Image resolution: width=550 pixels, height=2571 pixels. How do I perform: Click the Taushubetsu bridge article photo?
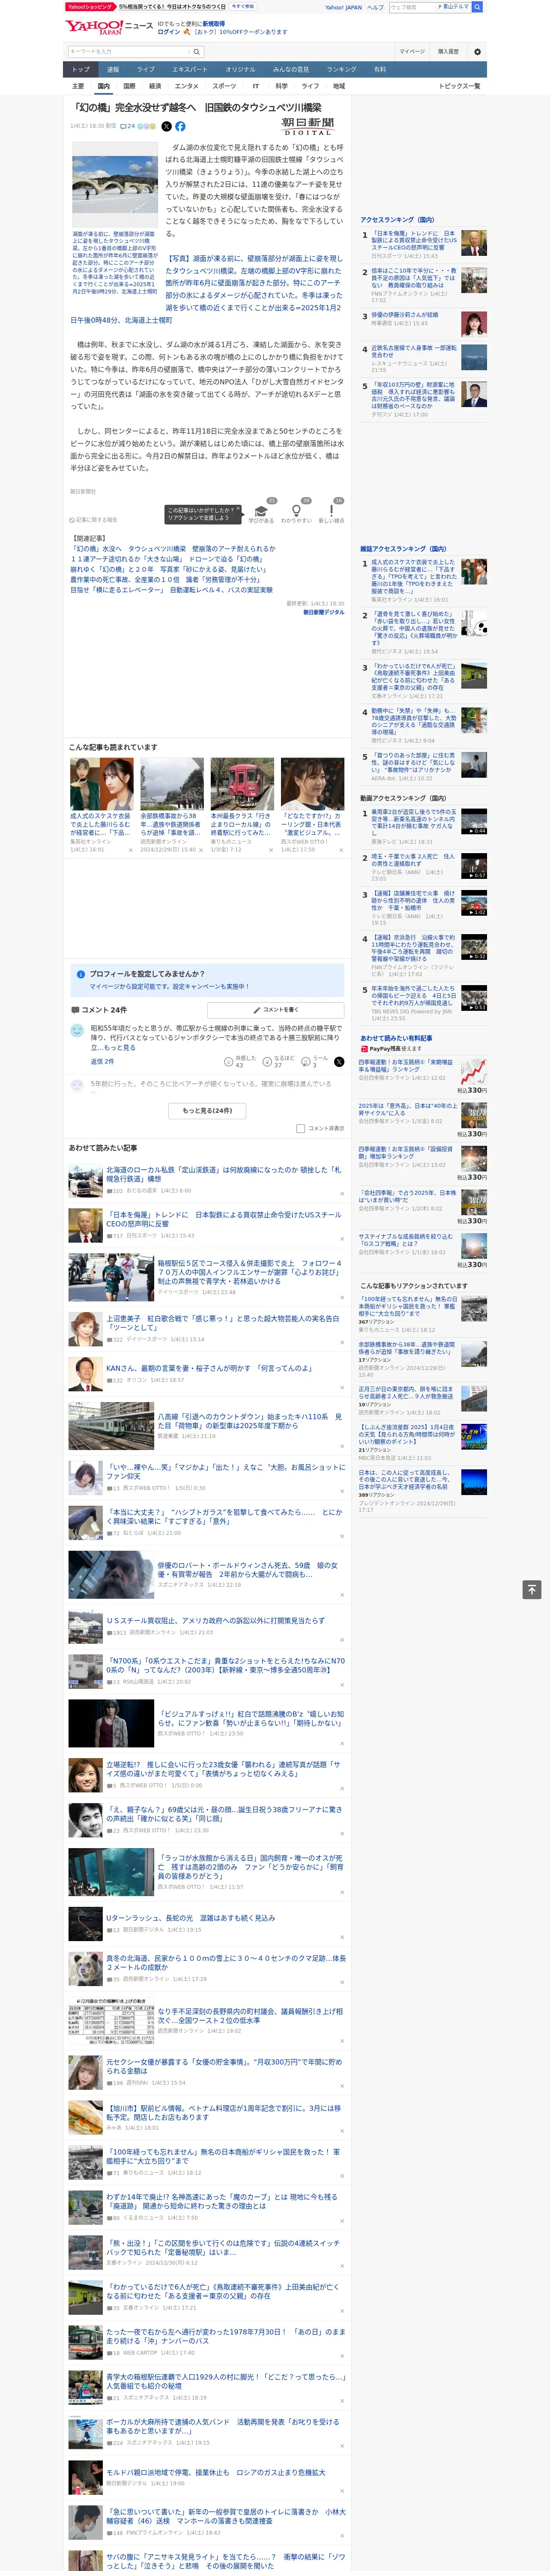(115, 186)
